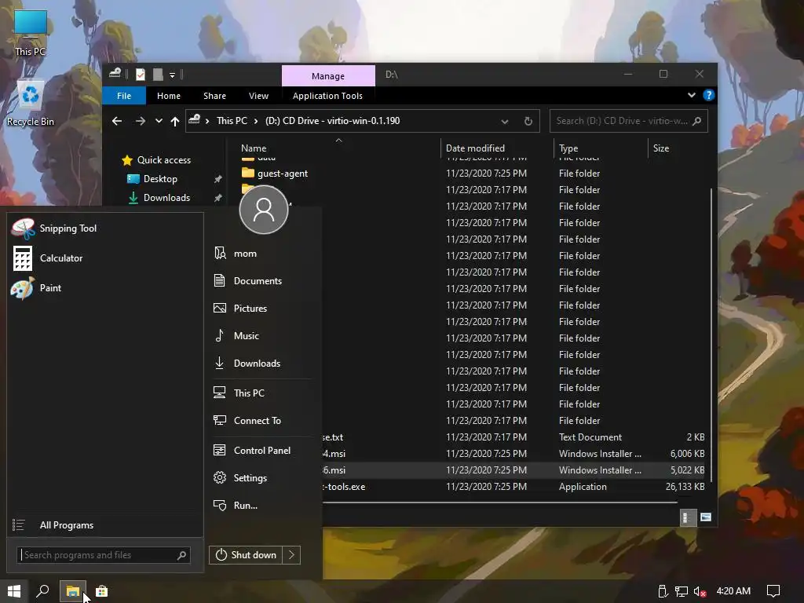This screenshot has width=804, height=603.
Task: Click Properties in Quick Access Toolbar
Action: 140,75
